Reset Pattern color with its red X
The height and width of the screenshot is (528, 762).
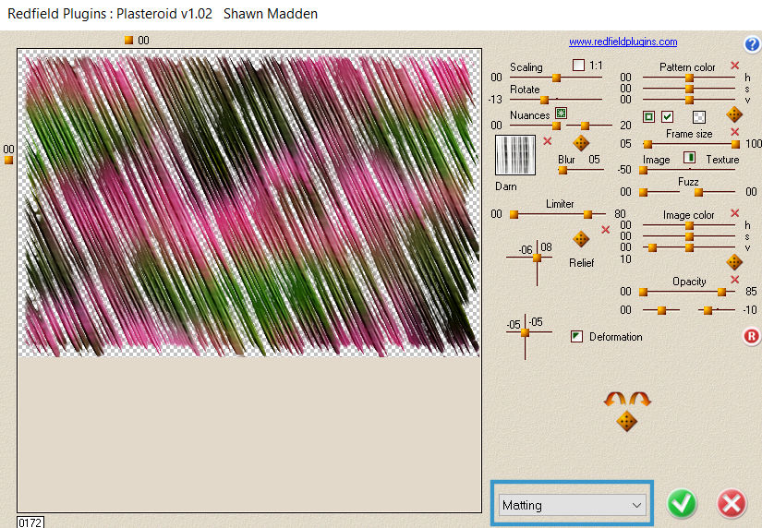735,66
